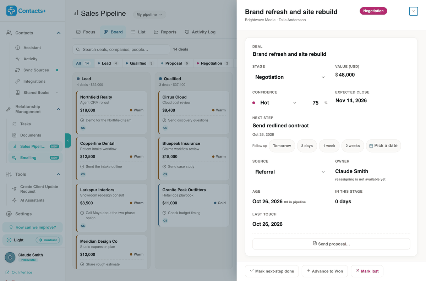The width and height of the screenshot is (426, 281).
Task: Click the Pick a date follow-up button
Action: coord(383,145)
